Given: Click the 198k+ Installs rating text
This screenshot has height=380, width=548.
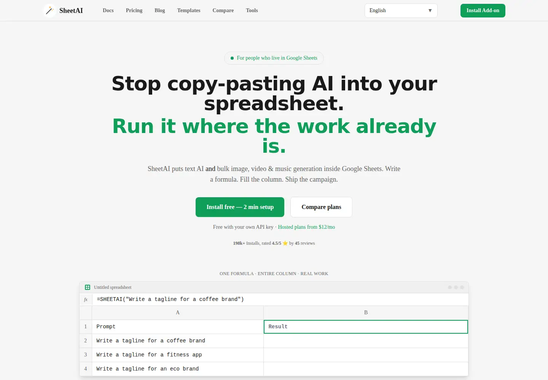Looking at the screenshot, I should (274, 243).
